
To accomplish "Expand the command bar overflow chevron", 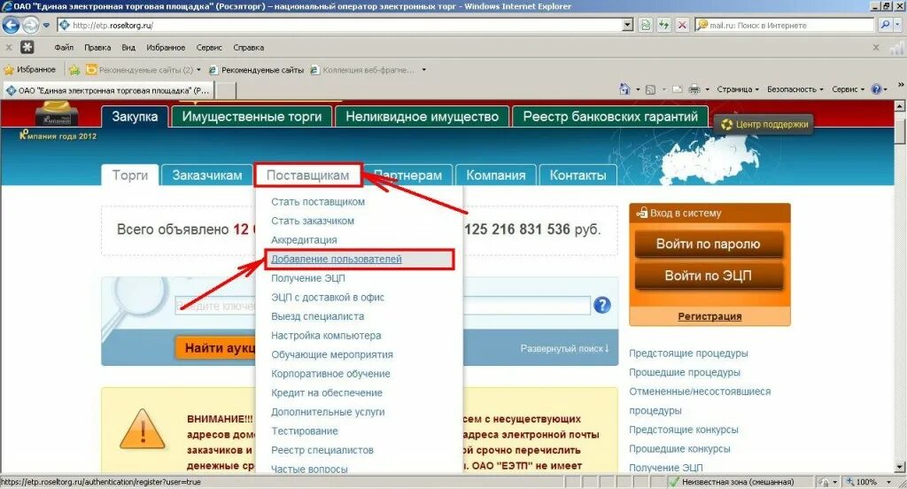I will 900,85.
